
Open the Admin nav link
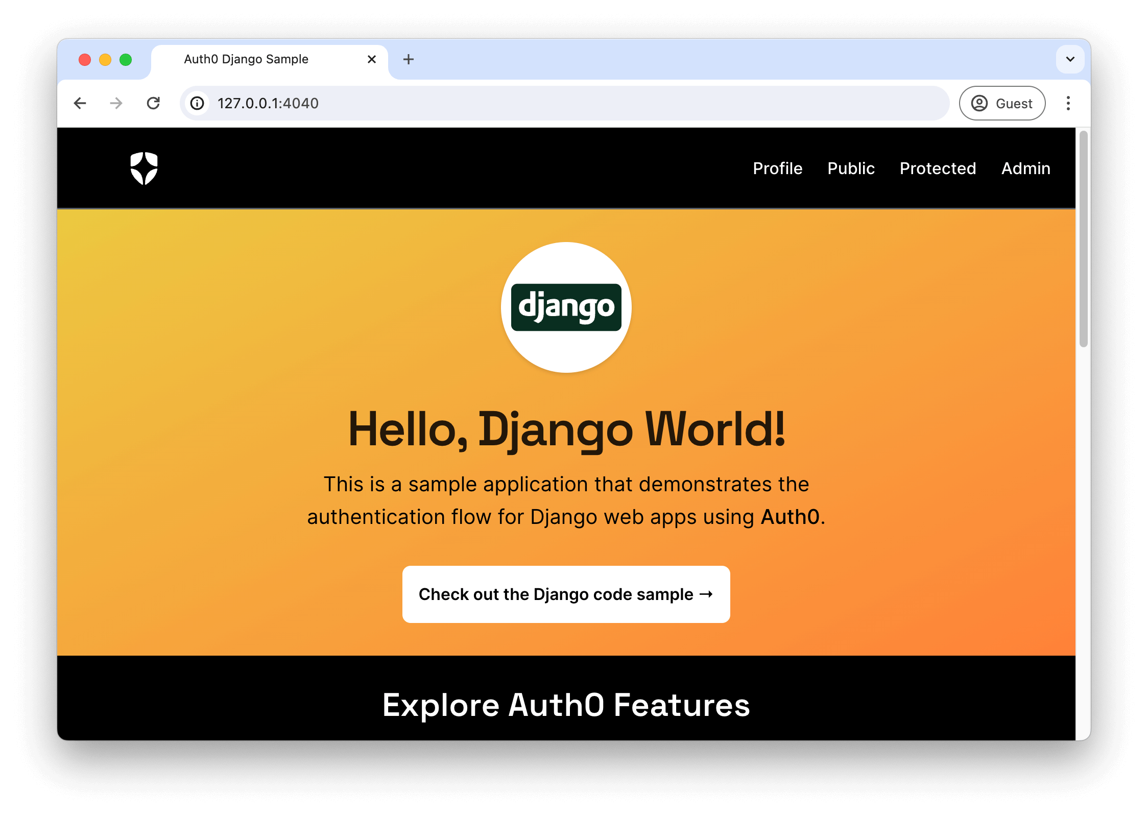1025,169
